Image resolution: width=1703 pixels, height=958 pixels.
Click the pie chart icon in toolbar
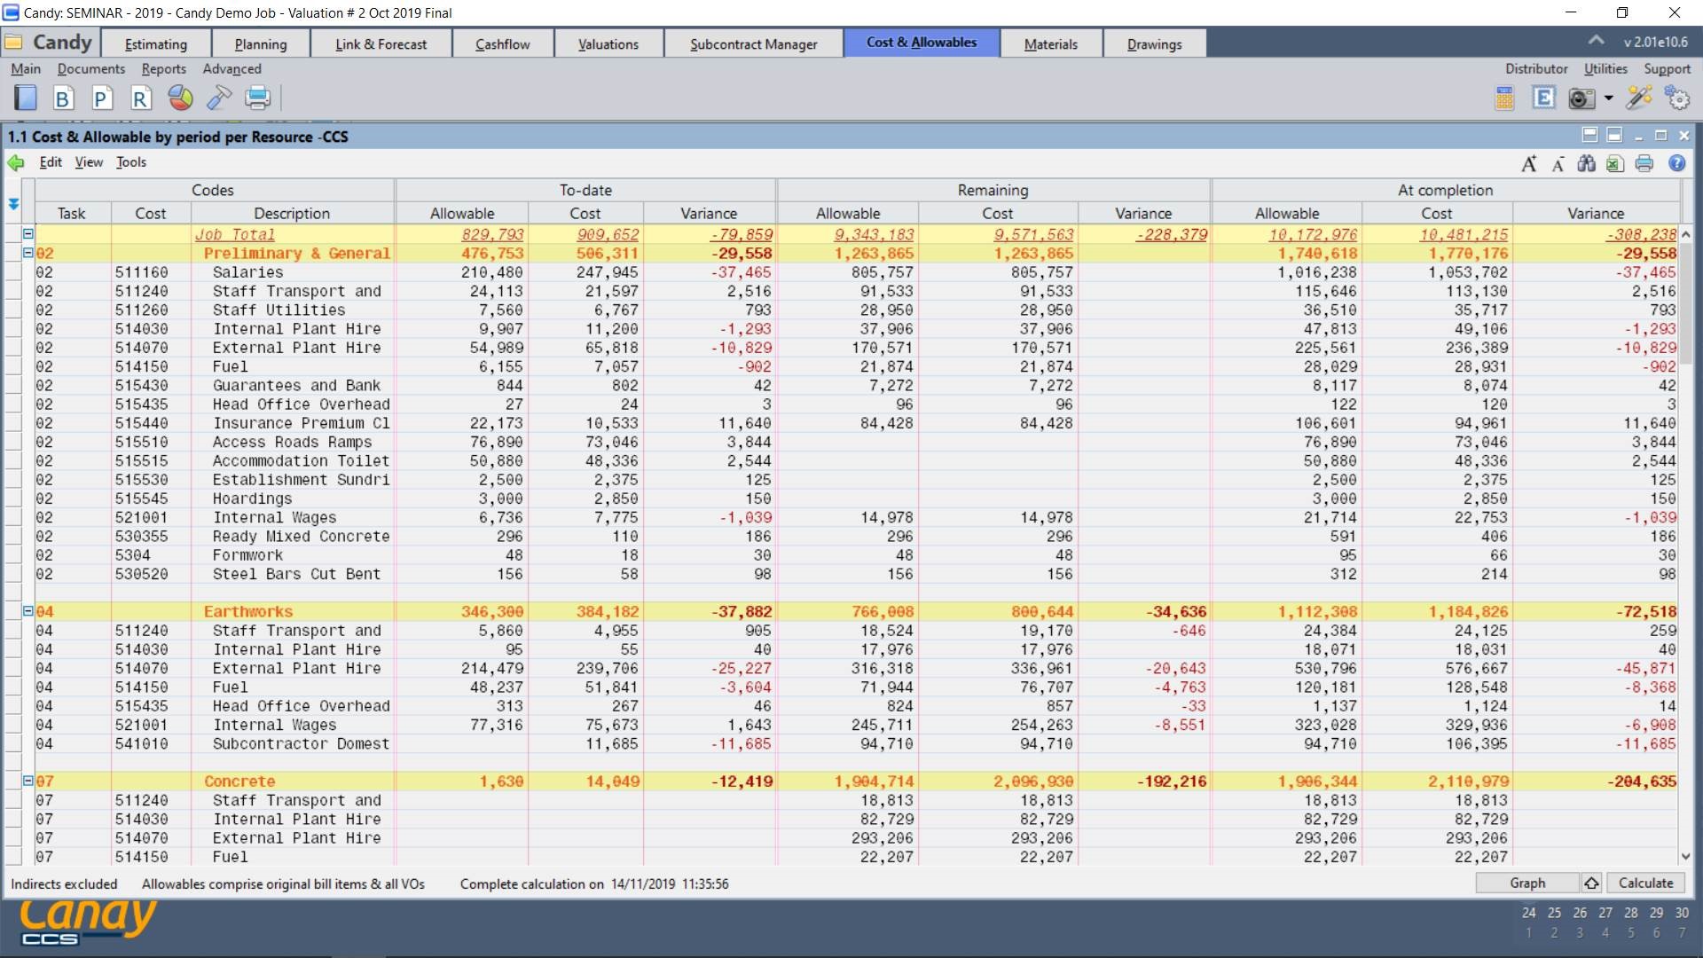pos(180,98)
